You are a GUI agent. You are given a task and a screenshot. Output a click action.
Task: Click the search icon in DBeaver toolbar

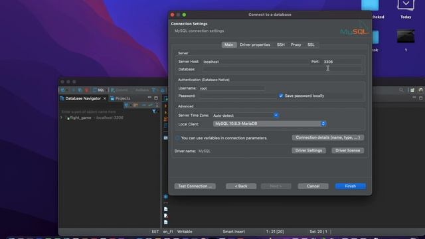tap(401, 90)
